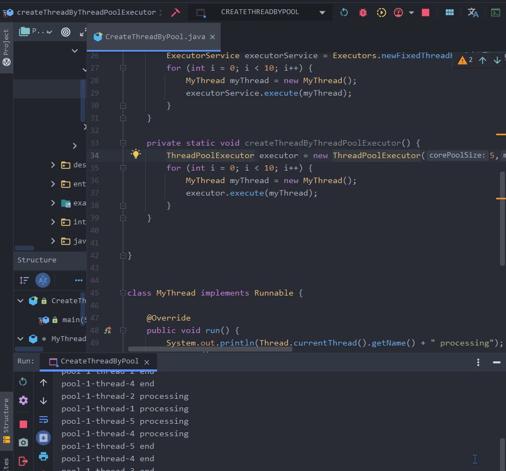
Task: Click the 'pool-1-thread-2 processing' console line
Action: point(125,396)
